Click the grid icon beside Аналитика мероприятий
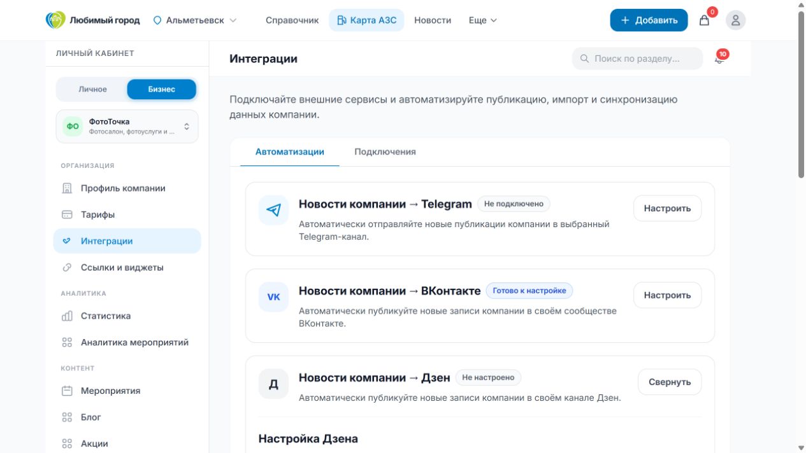 (x=67, y=342)
